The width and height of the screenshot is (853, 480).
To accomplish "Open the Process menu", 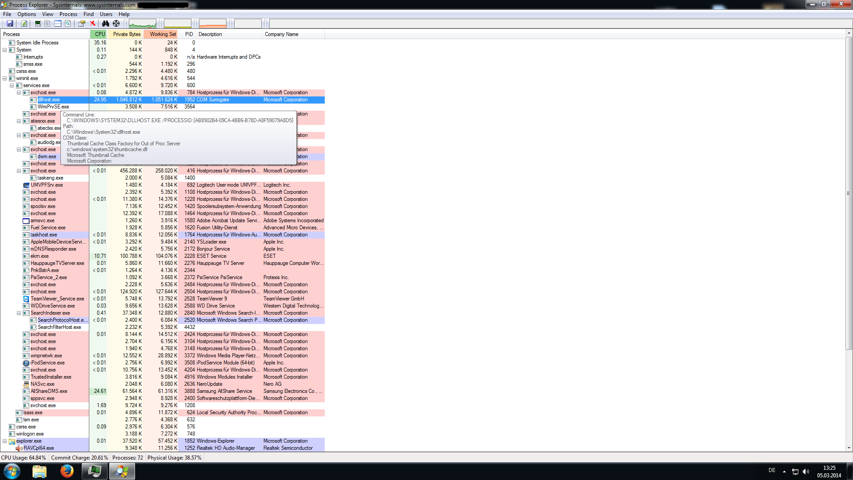I will point(68,14).
